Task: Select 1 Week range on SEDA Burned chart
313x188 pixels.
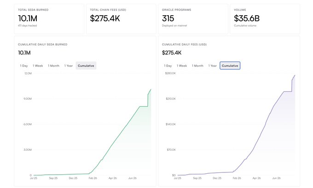Action: click(38, 66)
